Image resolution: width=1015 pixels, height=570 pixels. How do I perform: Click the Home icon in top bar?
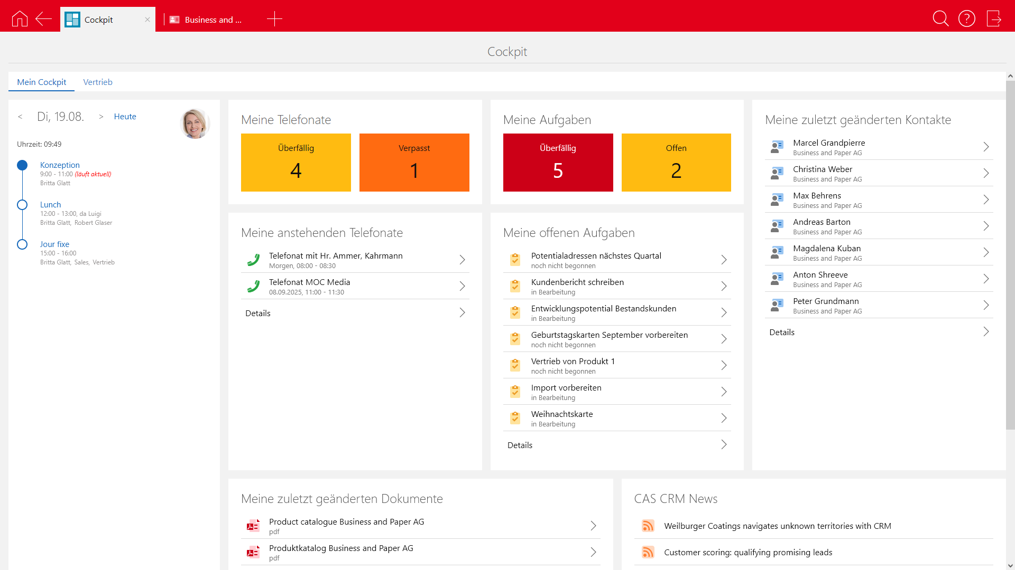pos(20,19)
